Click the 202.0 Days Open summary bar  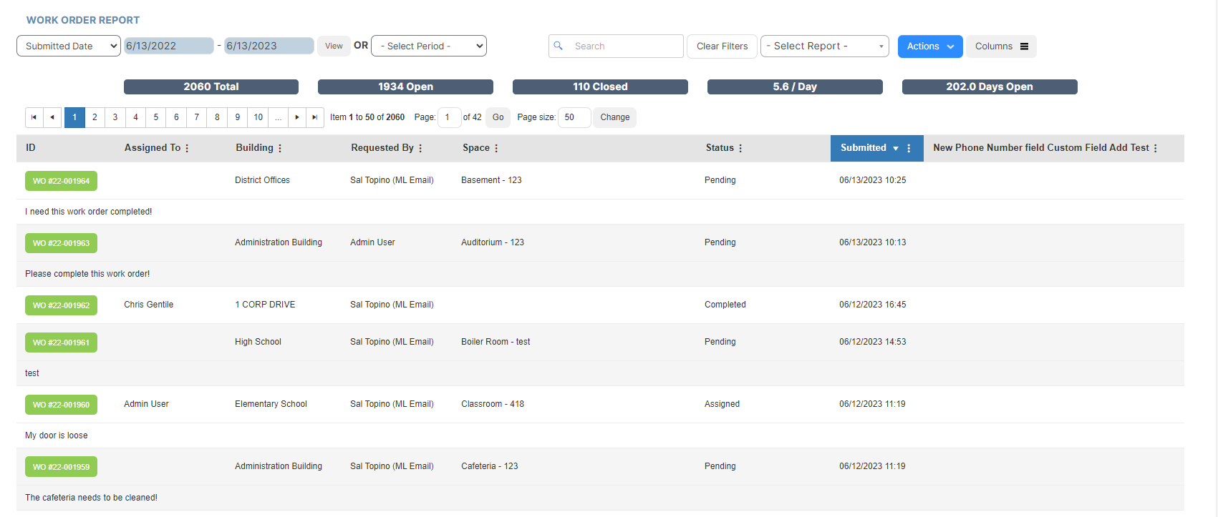pos(990,87)
